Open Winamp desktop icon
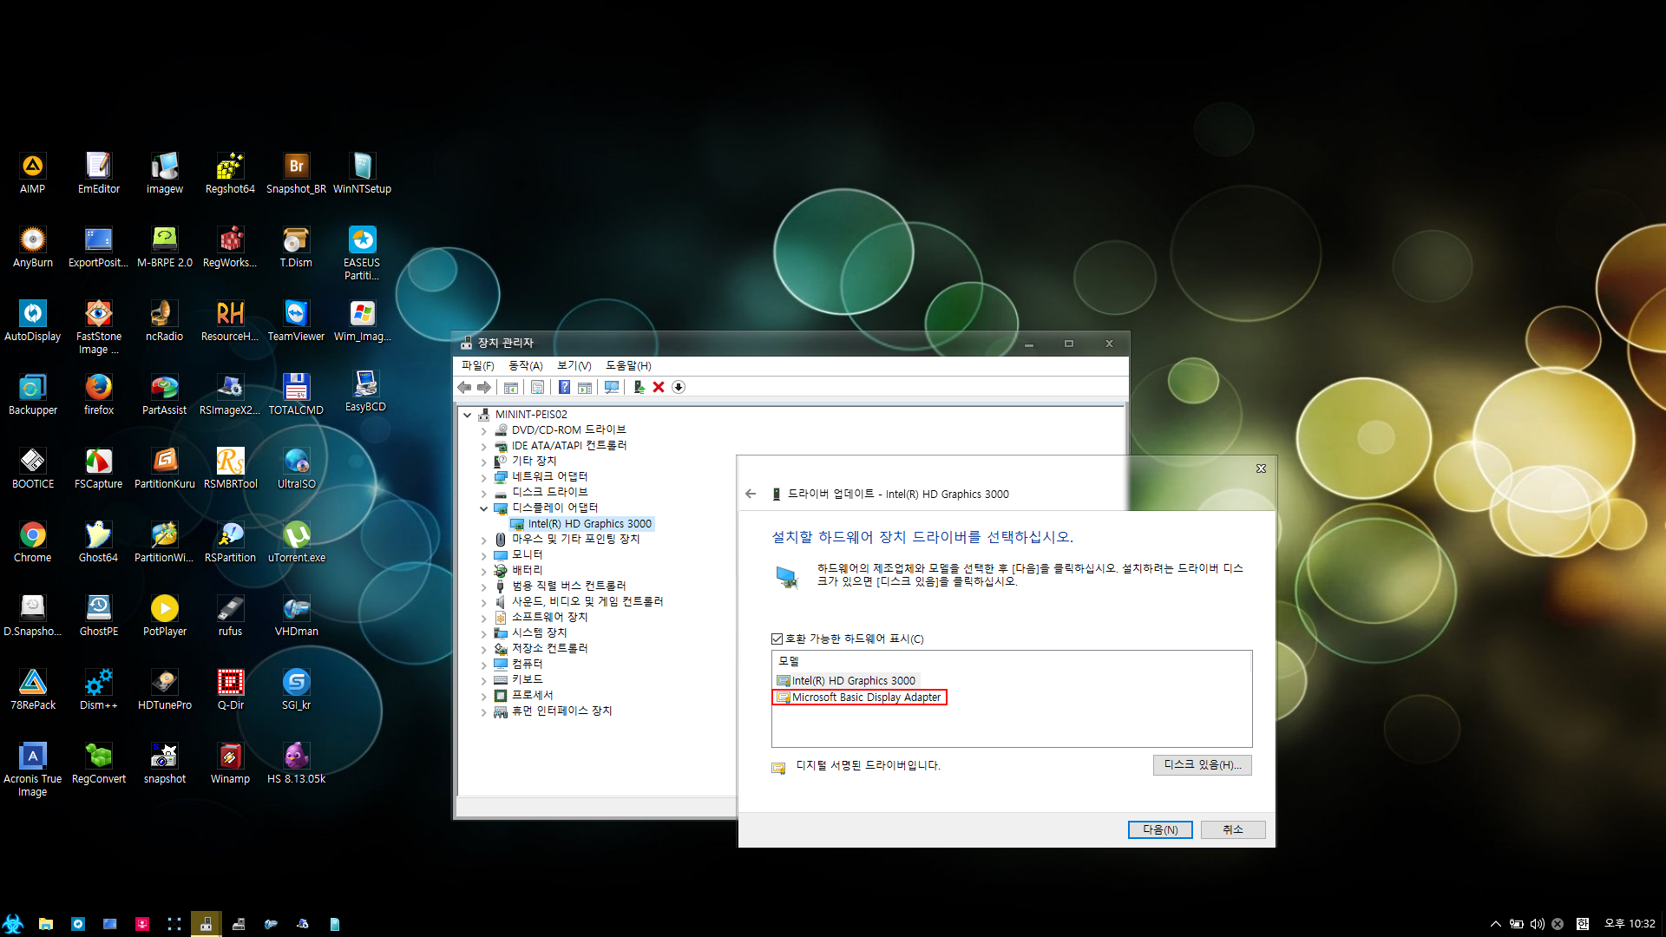The height and width of the screenshot is (937, 1666). coord(230,763)
